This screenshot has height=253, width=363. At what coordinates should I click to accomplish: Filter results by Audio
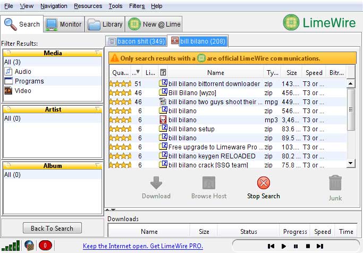click(53, 72)
